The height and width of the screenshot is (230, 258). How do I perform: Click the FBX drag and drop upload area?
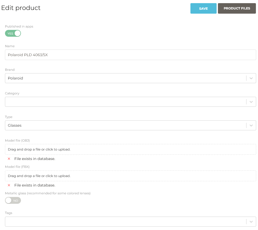tap(130, 176)
